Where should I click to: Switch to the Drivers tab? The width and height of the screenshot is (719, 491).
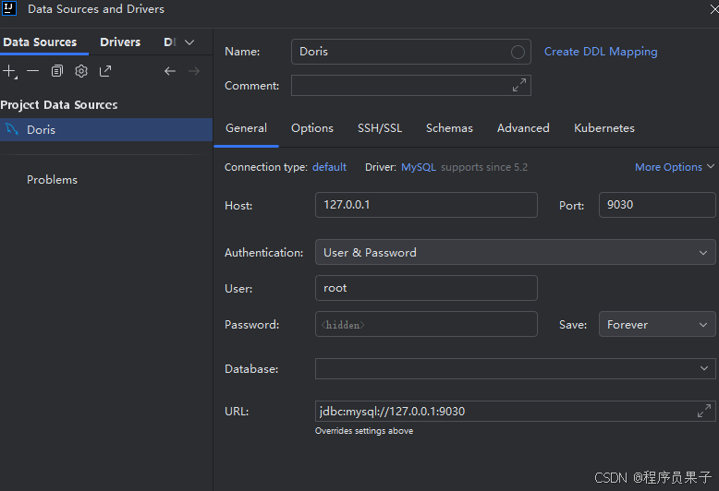[x=120, y=42]
